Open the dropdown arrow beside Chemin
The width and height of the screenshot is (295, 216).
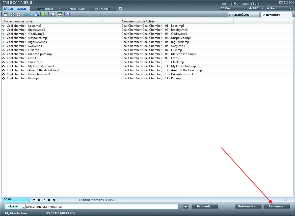pyautogui.click(x=23, y=207)
